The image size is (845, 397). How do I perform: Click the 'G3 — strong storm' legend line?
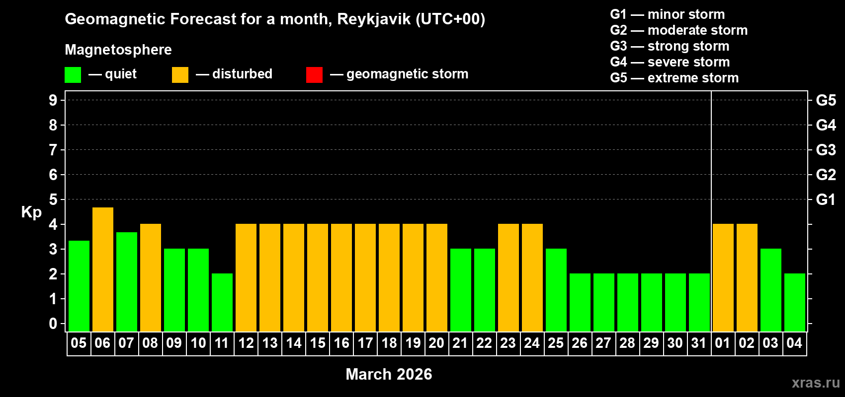[670, 46]
